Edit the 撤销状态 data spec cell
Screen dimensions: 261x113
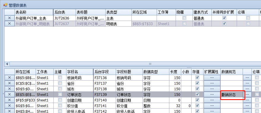coord(232,95)
